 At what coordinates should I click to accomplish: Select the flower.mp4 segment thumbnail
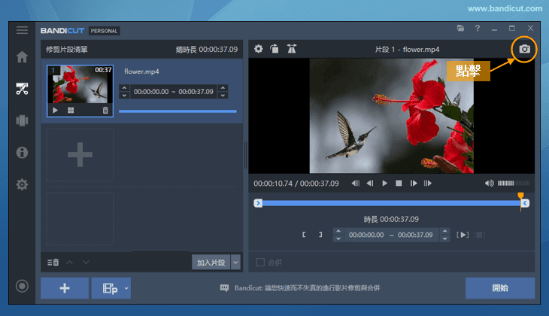(x=80, y=85)
